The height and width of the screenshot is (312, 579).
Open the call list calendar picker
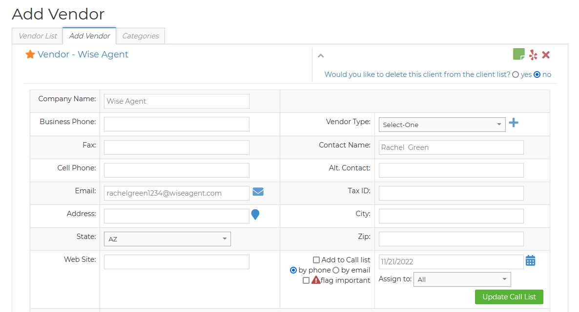(531, 260)
